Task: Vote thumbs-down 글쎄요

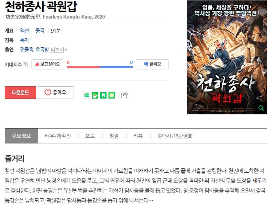Action: (153, 64)
